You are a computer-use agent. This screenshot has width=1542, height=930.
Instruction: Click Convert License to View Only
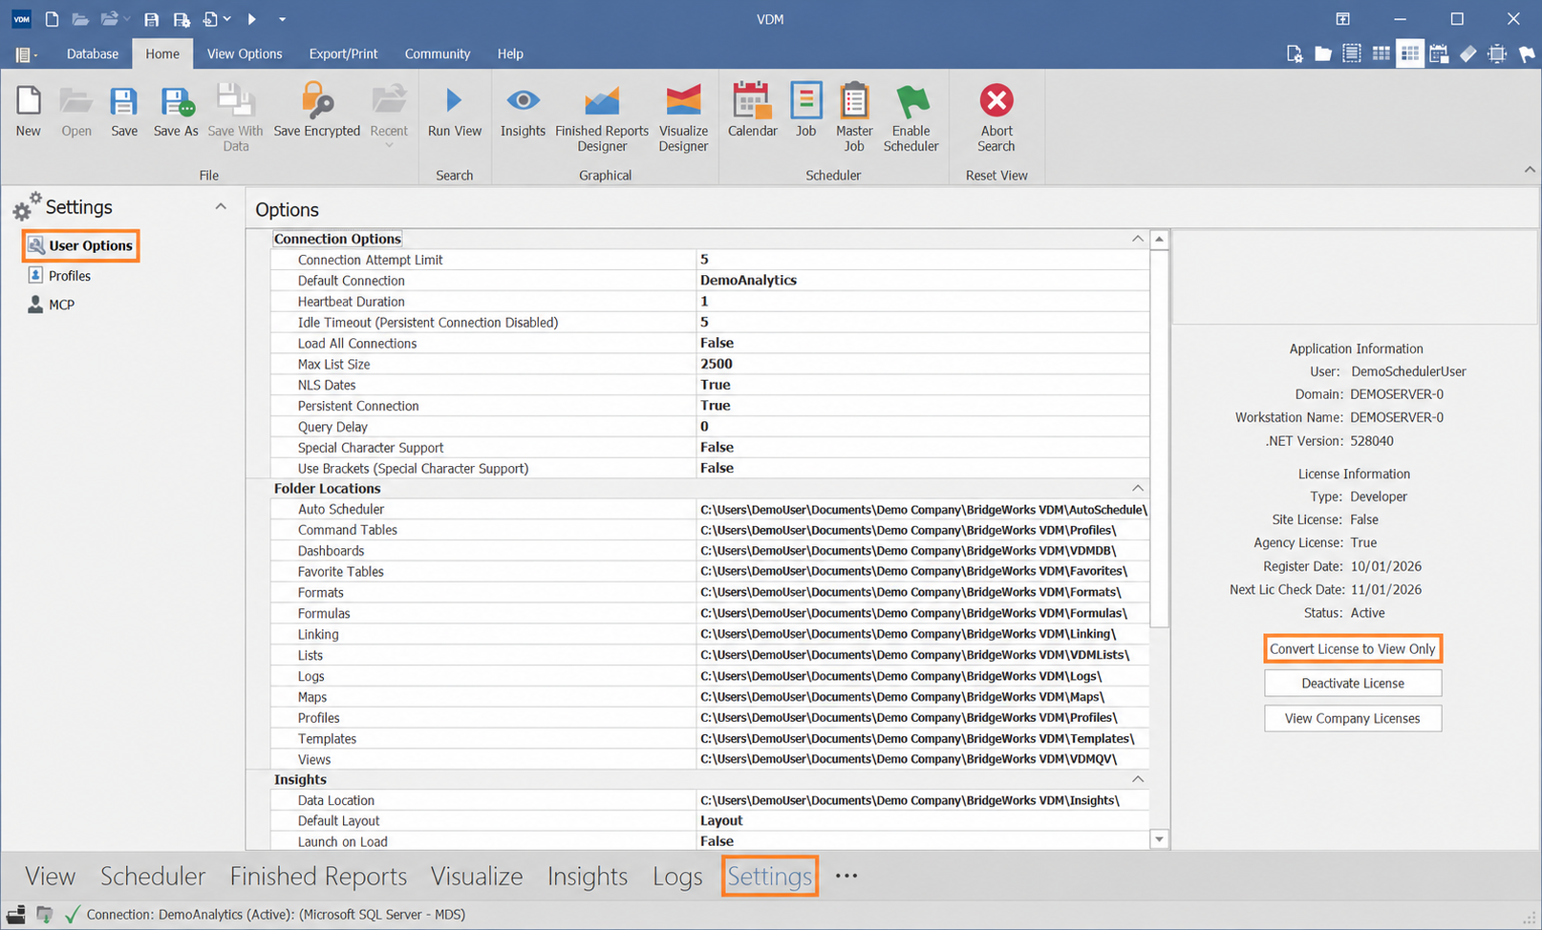pos(1352,648)
